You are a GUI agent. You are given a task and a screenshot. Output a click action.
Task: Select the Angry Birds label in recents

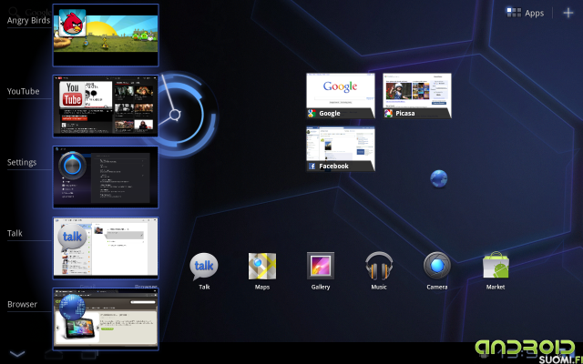(x=28, y=20)
